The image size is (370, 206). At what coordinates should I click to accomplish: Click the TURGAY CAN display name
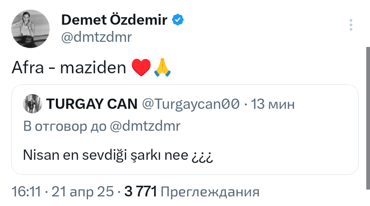92,105
